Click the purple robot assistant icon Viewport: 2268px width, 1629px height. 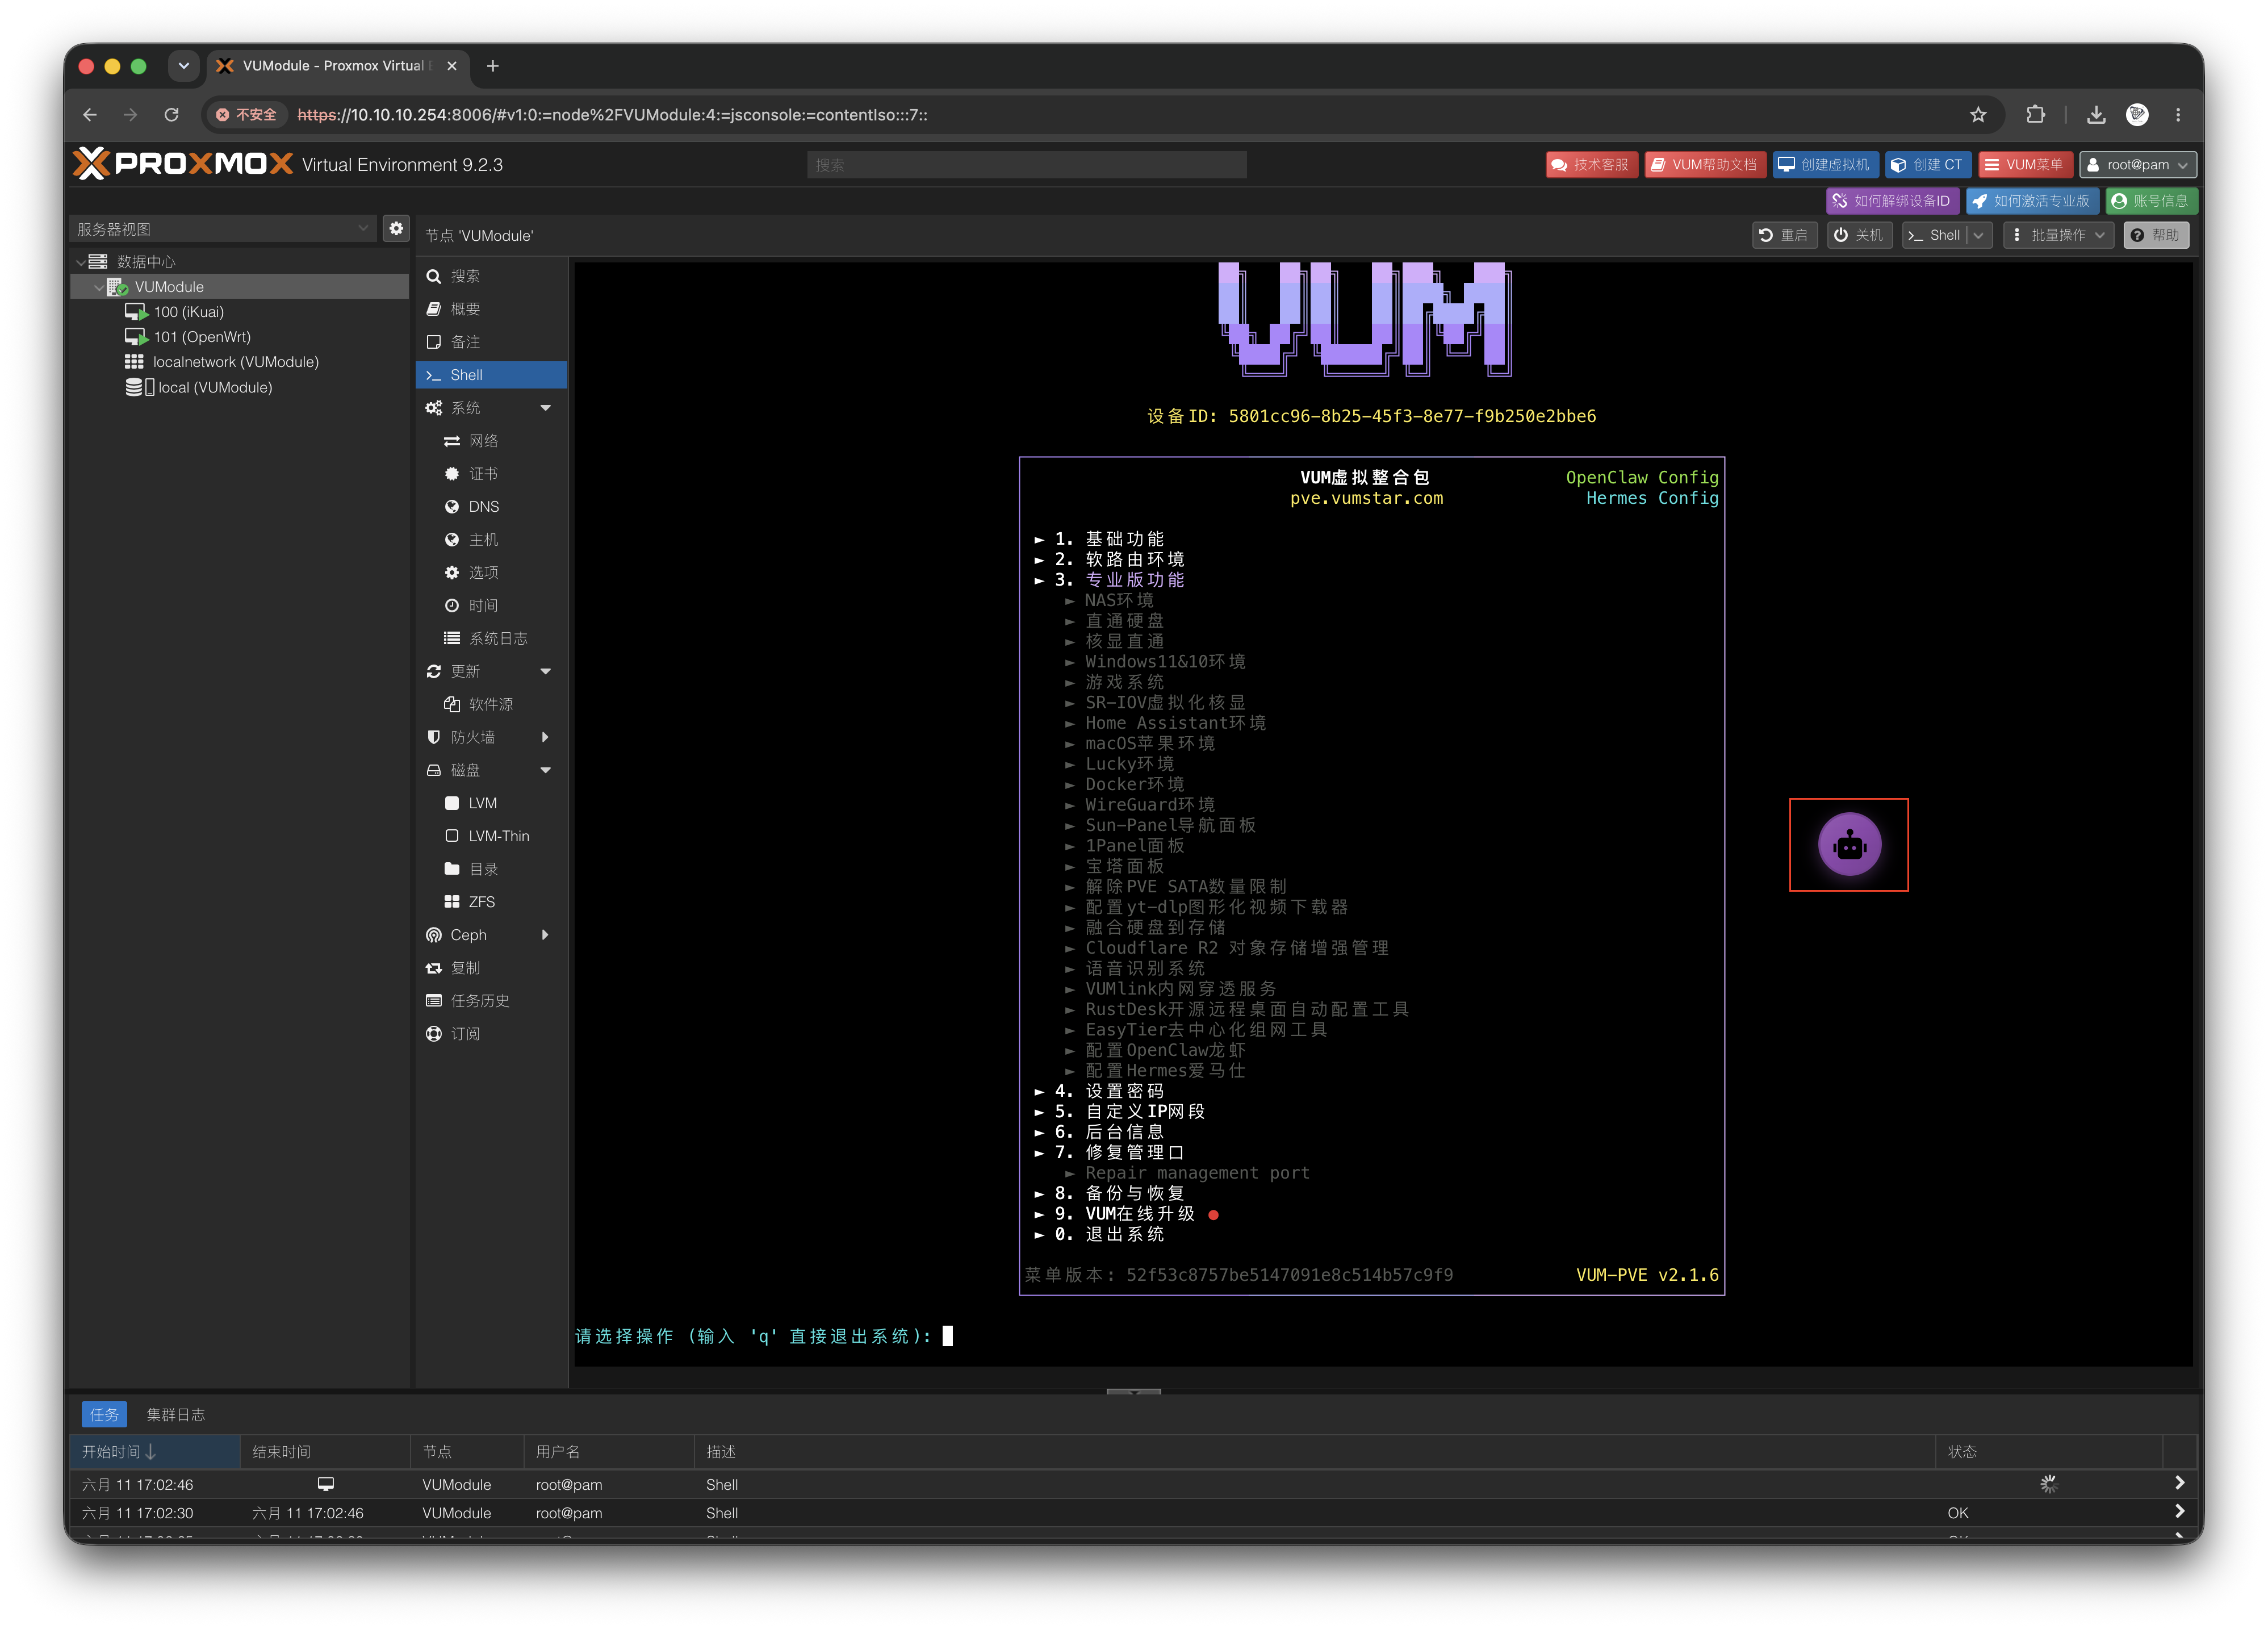pyautogui.click(x=1849, y=845)
